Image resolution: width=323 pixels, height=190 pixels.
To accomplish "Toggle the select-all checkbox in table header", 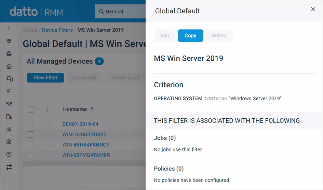I will pos(31,109).
